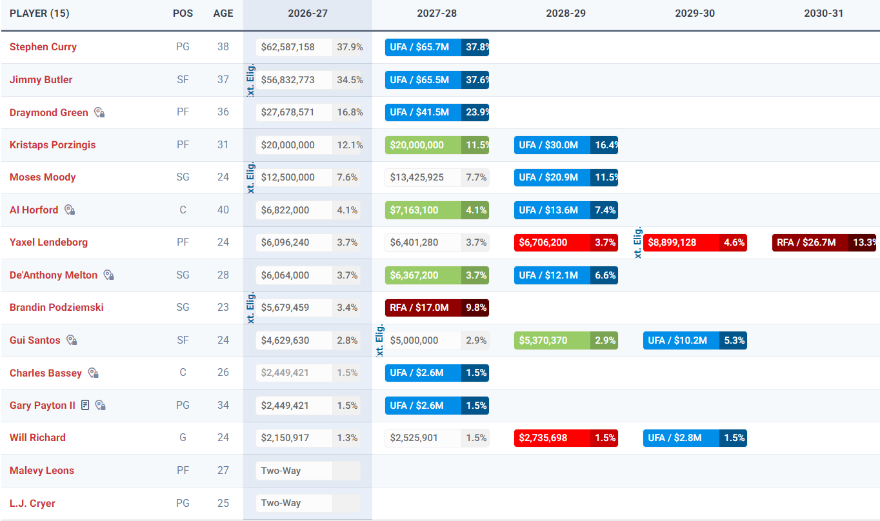Select the 2030-31 season column header
Screen dimensions: 880x521
[x=824, y=14]
